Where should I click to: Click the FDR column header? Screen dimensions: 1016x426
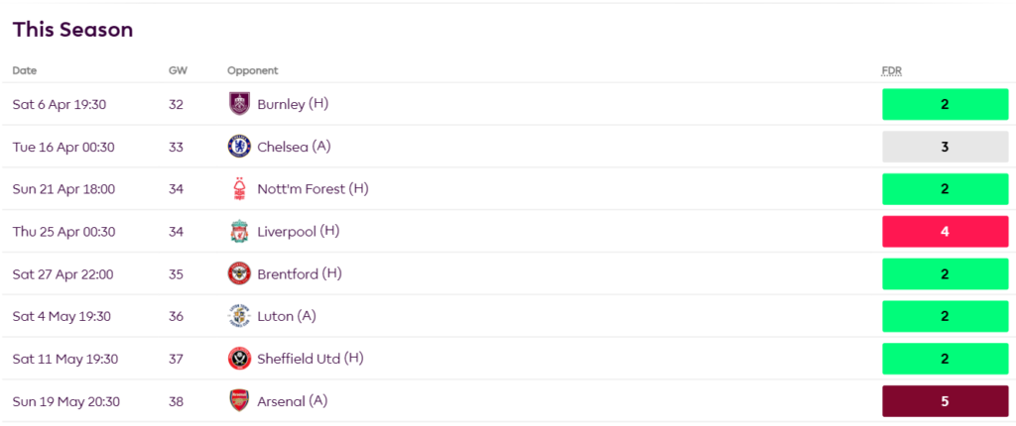[x=891, y=70]
